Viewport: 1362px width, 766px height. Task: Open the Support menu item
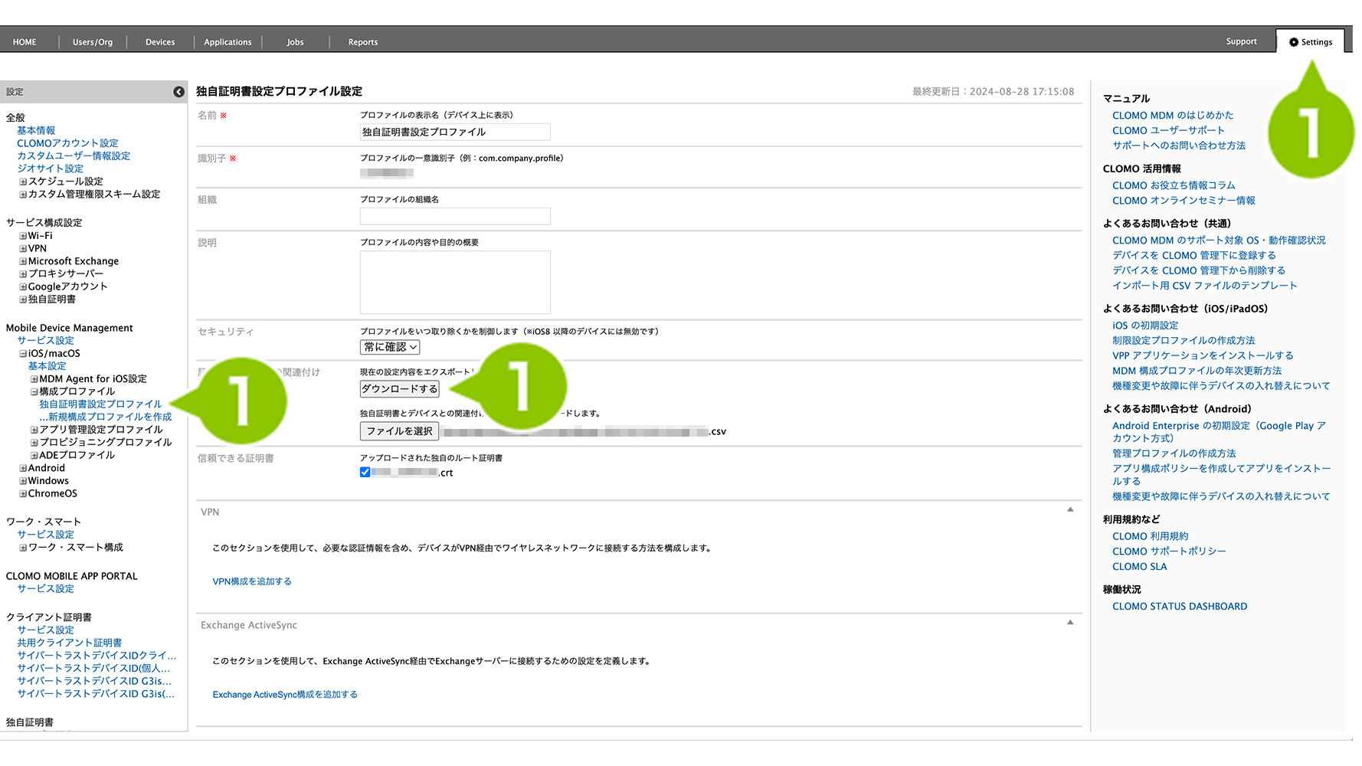[x=1241, y=41]
